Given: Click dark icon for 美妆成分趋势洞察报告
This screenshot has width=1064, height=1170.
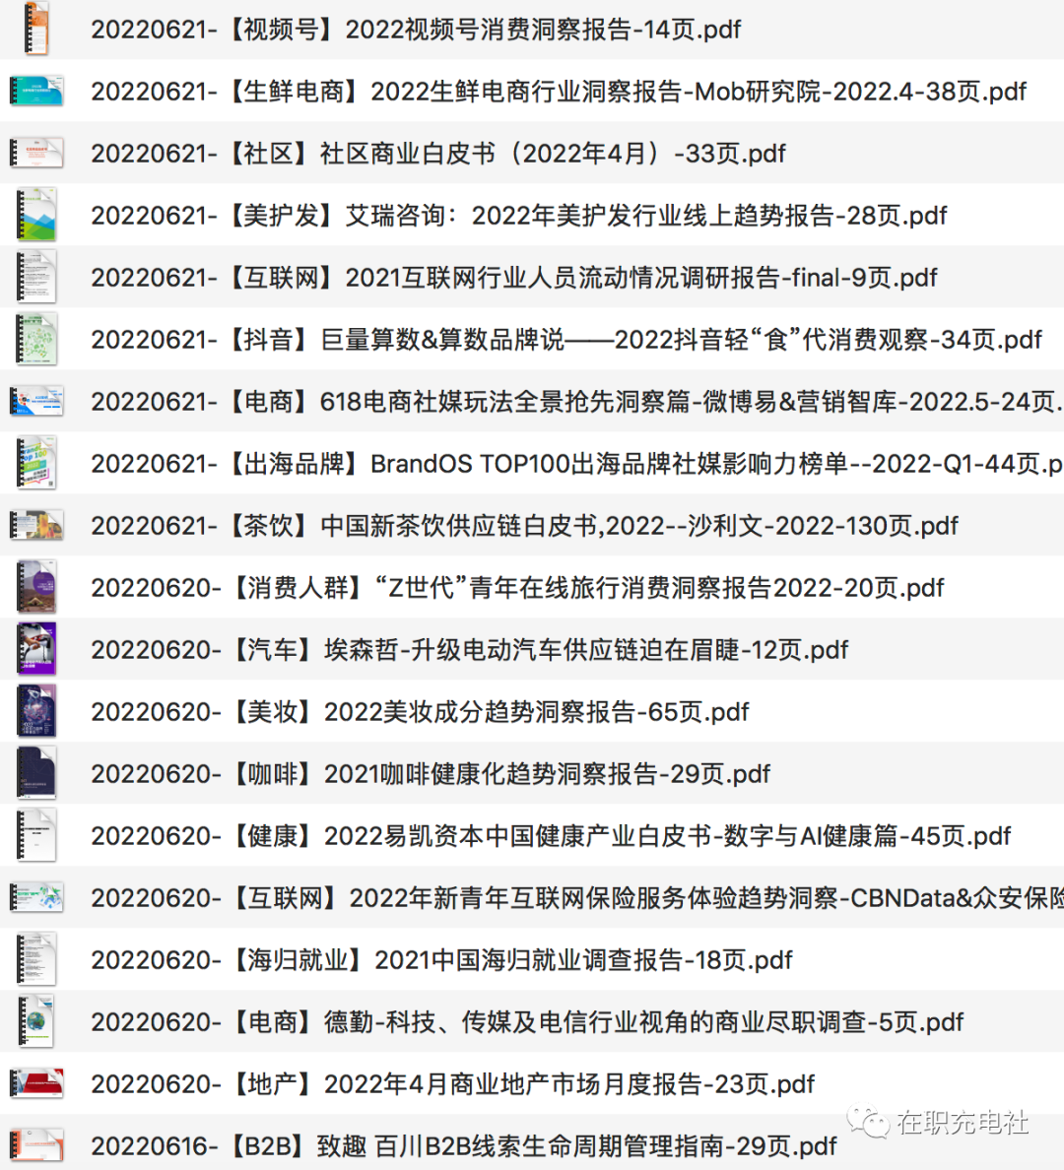Looking at the screenshot, I should pos(36,711).
